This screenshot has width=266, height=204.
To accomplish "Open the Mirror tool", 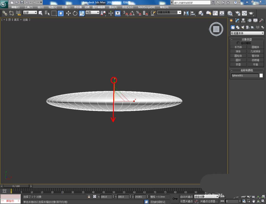I will pos(186,13).
